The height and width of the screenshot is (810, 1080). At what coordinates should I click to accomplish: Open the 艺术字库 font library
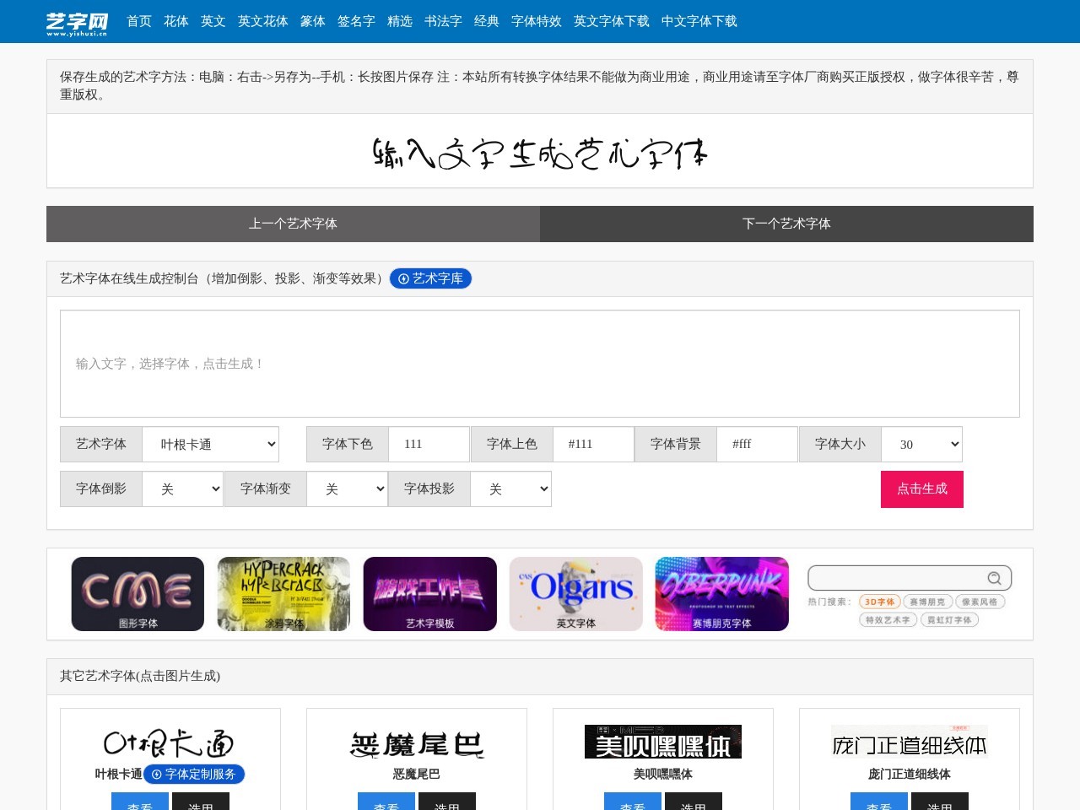coord(430,278)
